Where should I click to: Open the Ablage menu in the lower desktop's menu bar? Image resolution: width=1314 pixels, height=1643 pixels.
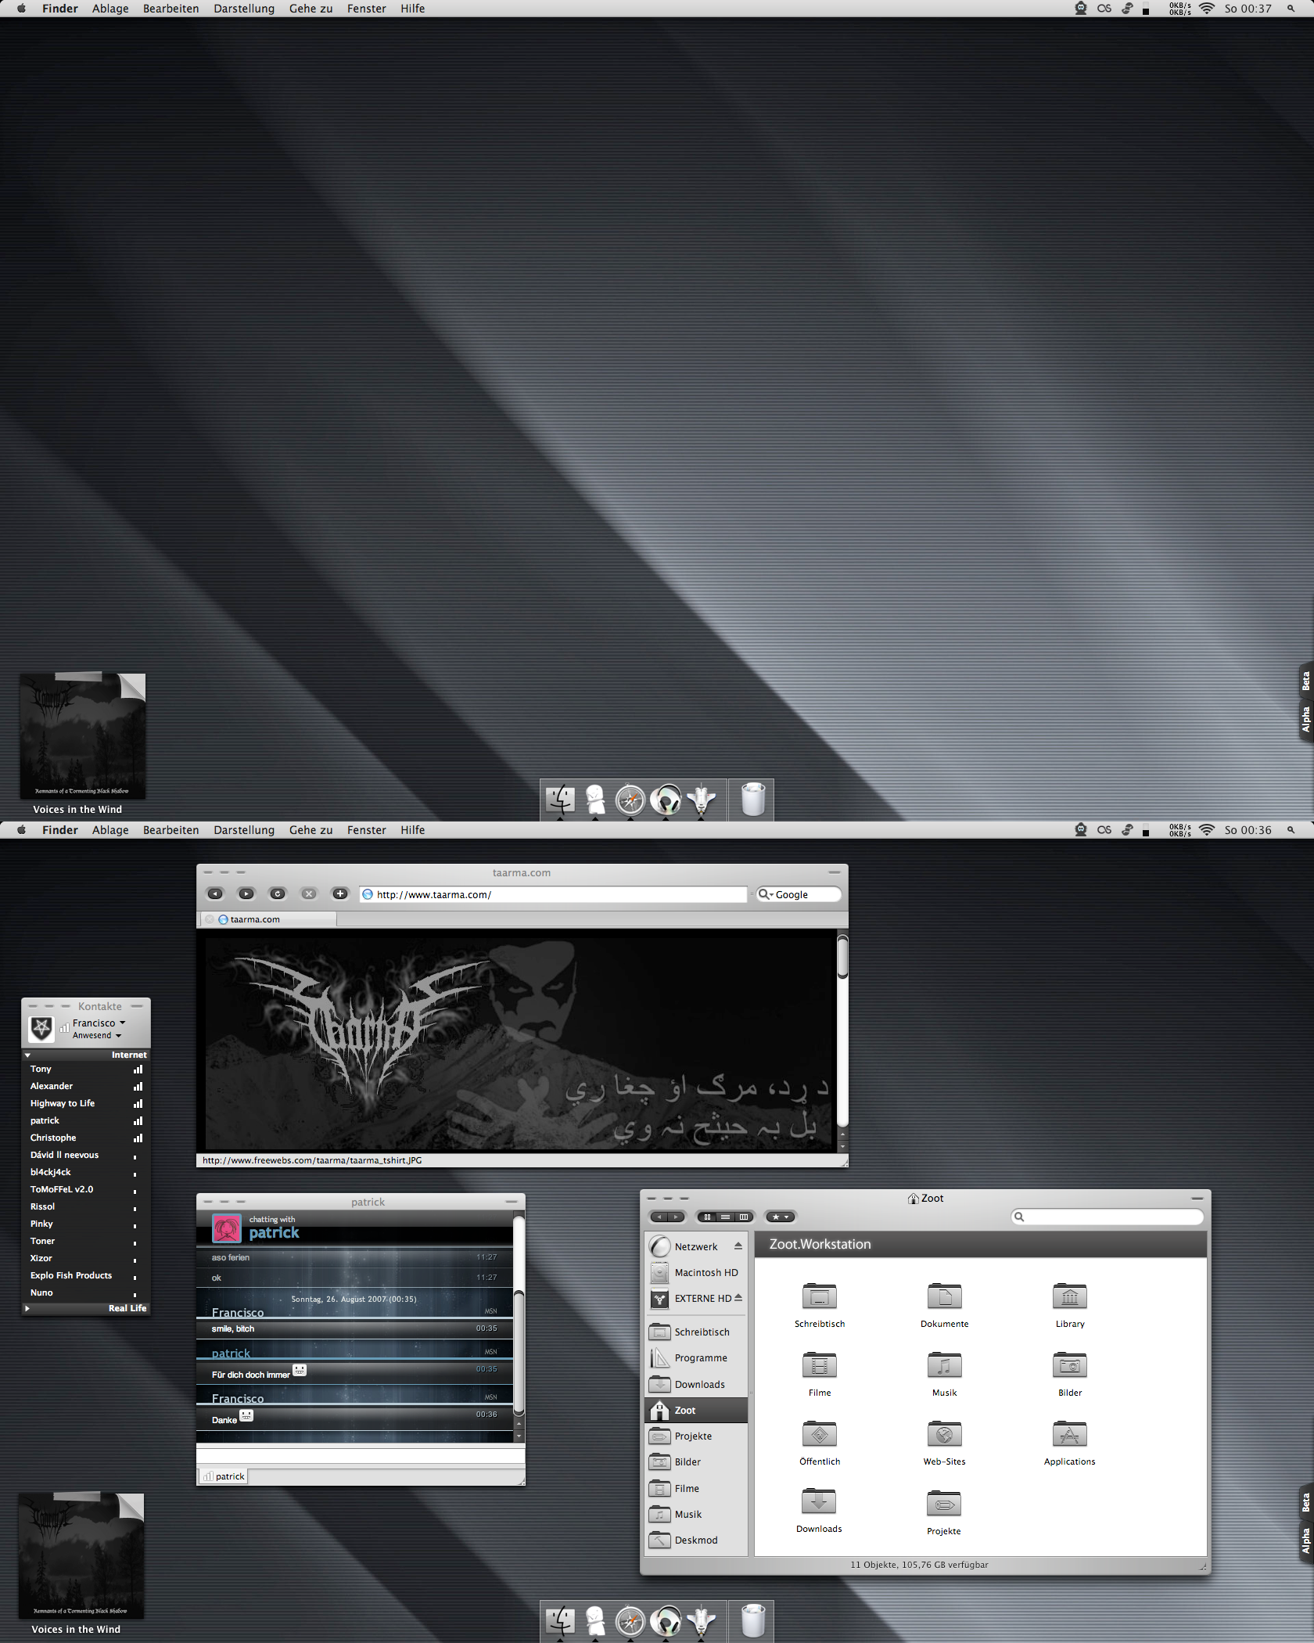[110, 830]
